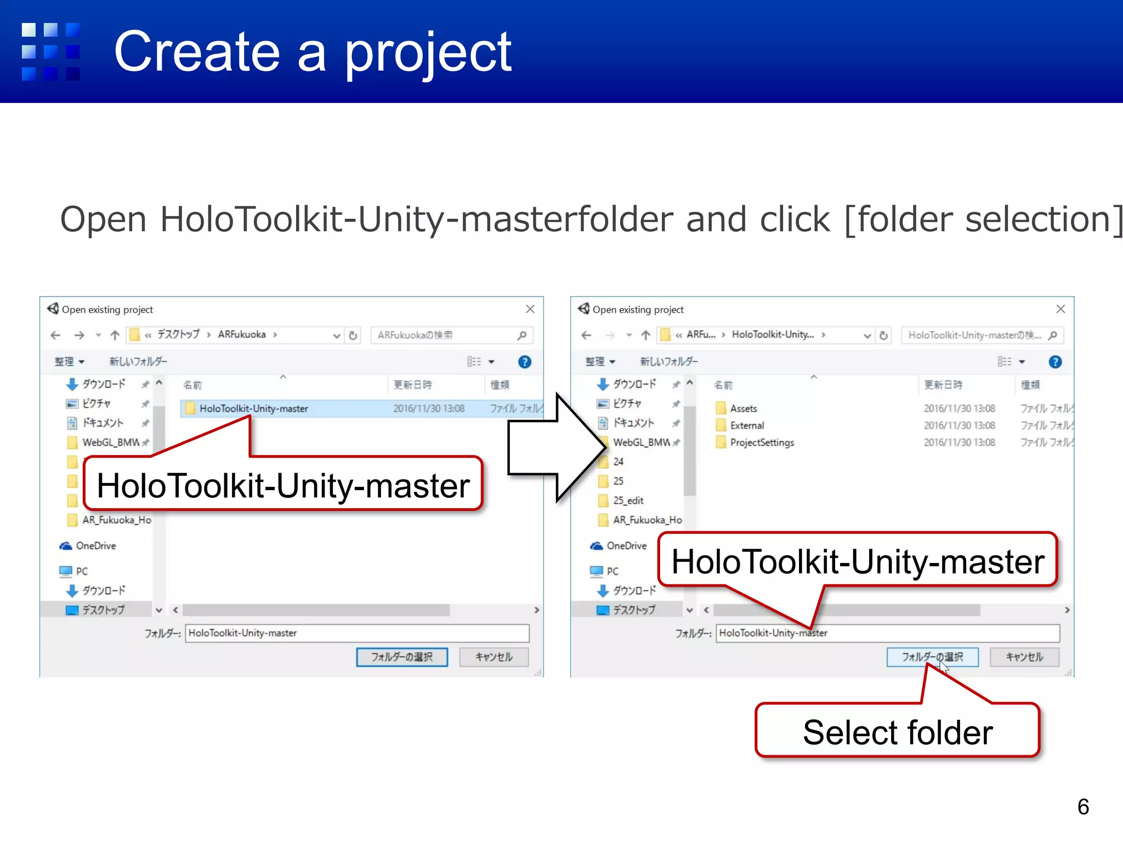1123x842 pixels.
Task: Expand address bar dropdown in left dialog
Action: click(x=337, y=335)
